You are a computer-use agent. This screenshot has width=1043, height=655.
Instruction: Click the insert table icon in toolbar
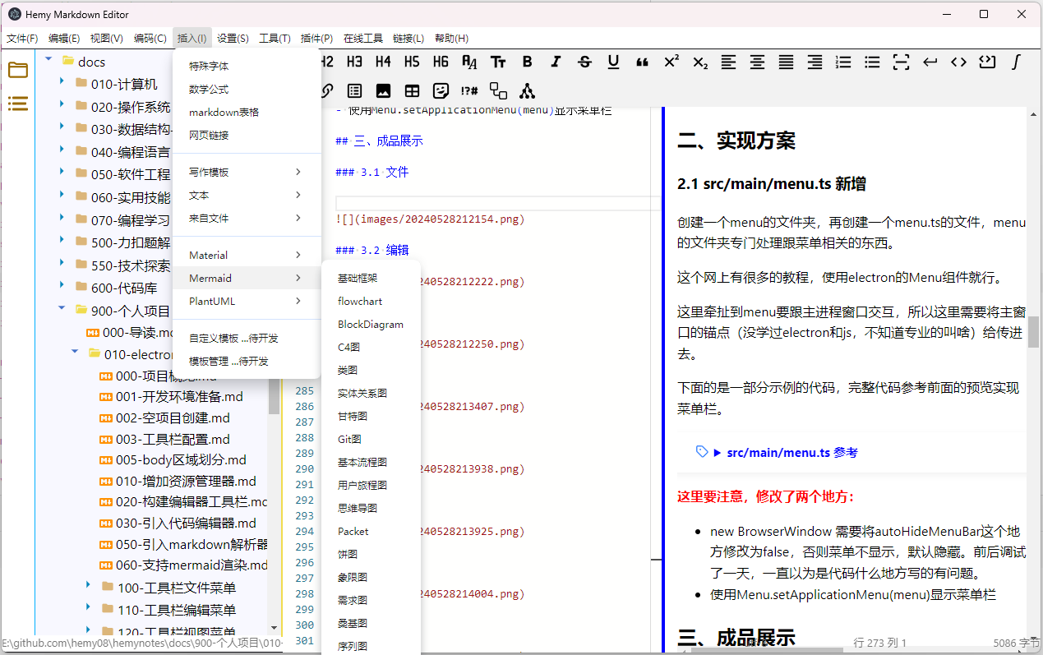point(412,90)
